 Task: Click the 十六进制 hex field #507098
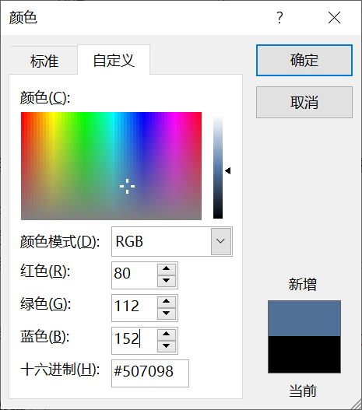(150, 373)
